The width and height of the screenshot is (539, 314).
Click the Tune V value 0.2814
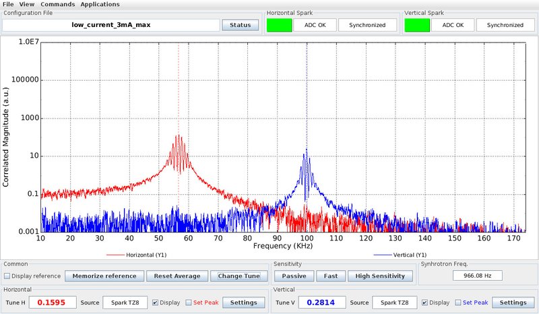pyautogui.click(x=322, y=303)
